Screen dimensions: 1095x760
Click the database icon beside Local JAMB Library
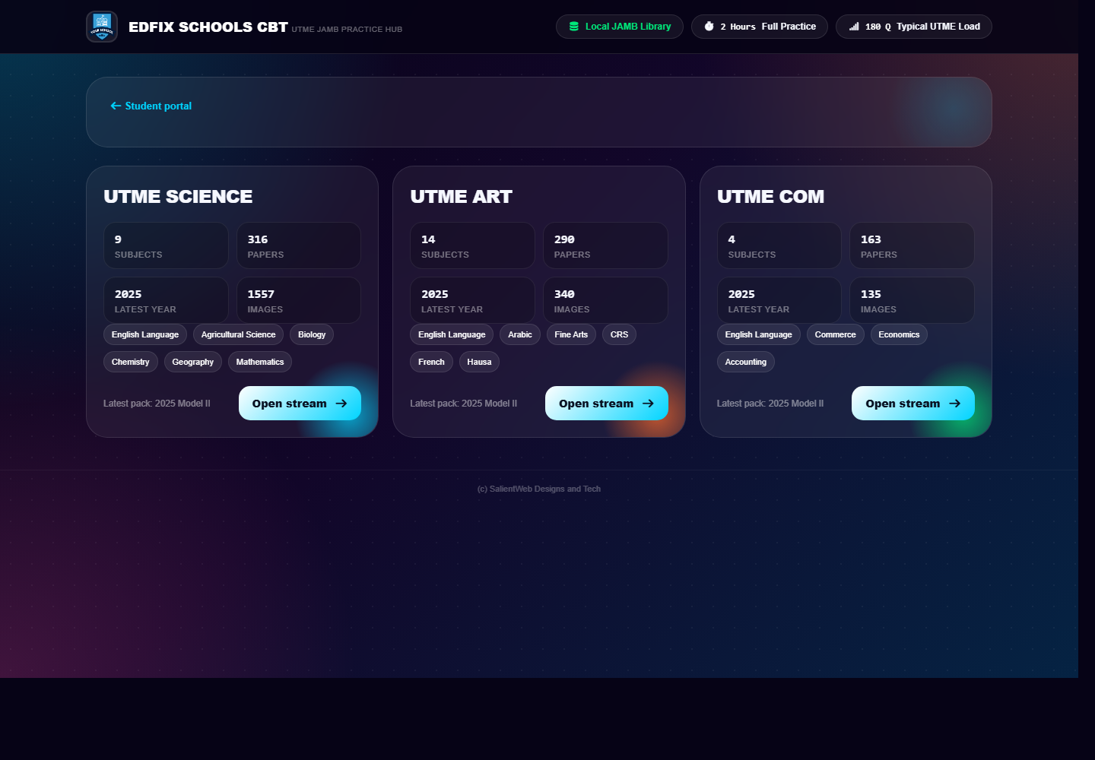574,27
